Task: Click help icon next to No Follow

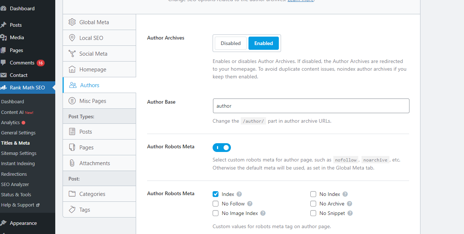Action: pos(250,204)
